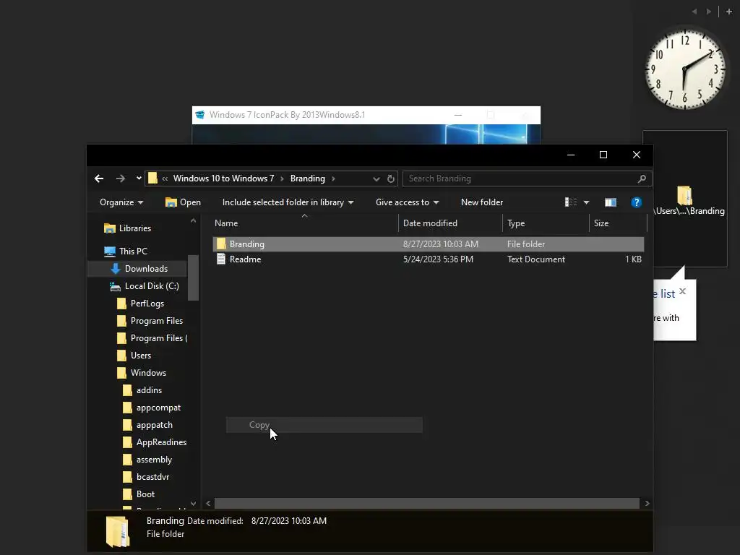Click the address bar folder icon
Viewport: 740px width, 555px height.
click(152, 178)
